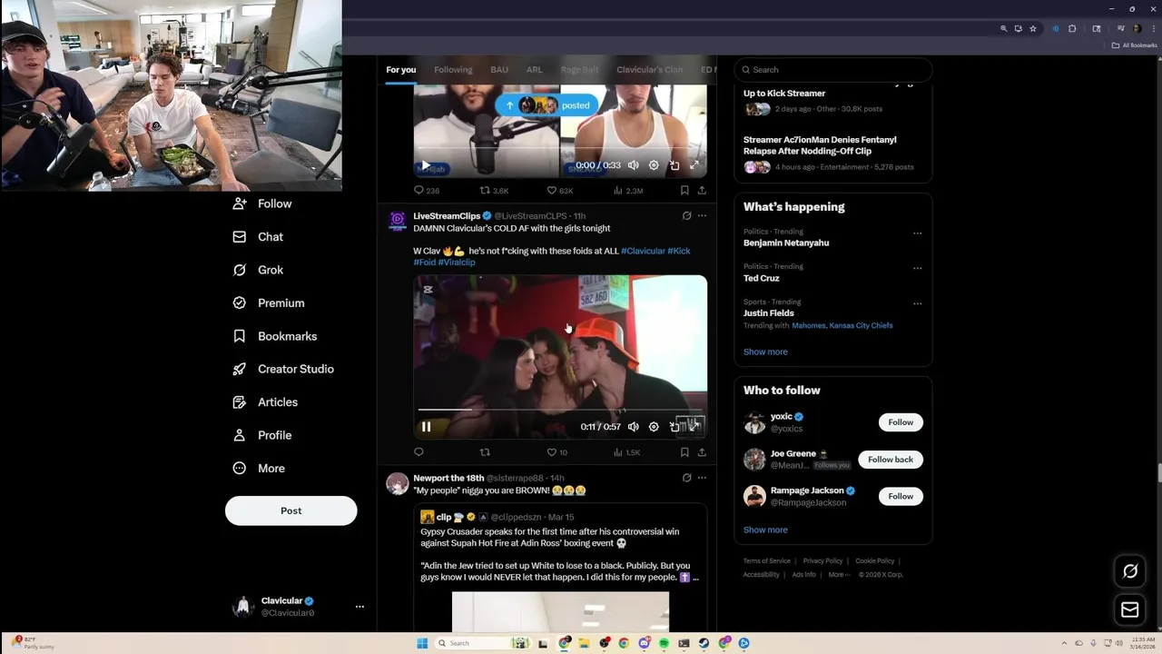The width and height of the screenshot is (1162, 654).
Task: Open options for Ted Cruz trend
Action: point(918,269)
